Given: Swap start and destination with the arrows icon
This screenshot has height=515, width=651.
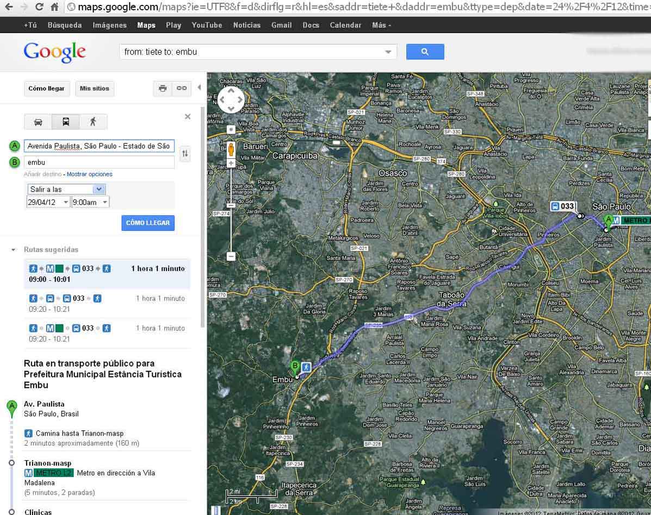Looking at the screenshot, I should pyautogui.click(x=185, y=154).
